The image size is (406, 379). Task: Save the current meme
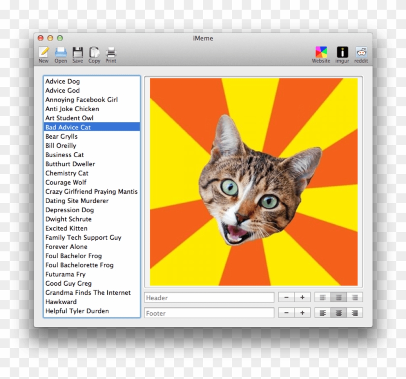pyautogui.click(x=77, y=53)
